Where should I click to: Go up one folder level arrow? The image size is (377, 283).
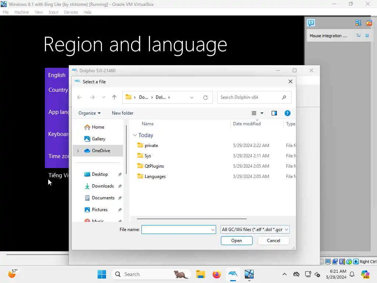[114, 97]
